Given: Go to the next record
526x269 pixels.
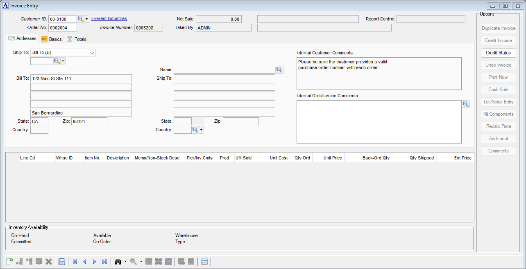Looking at the screenshot, I should [95, 262].
